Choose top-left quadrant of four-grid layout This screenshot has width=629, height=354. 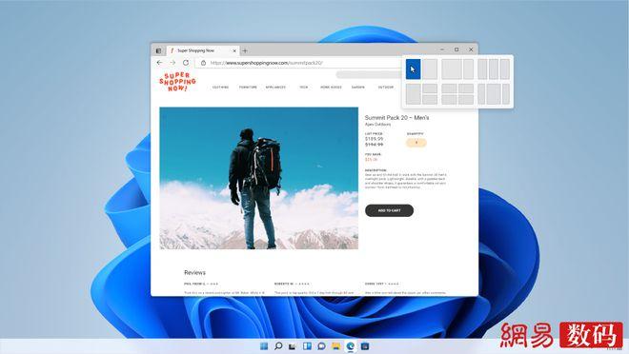click(449, 88)
